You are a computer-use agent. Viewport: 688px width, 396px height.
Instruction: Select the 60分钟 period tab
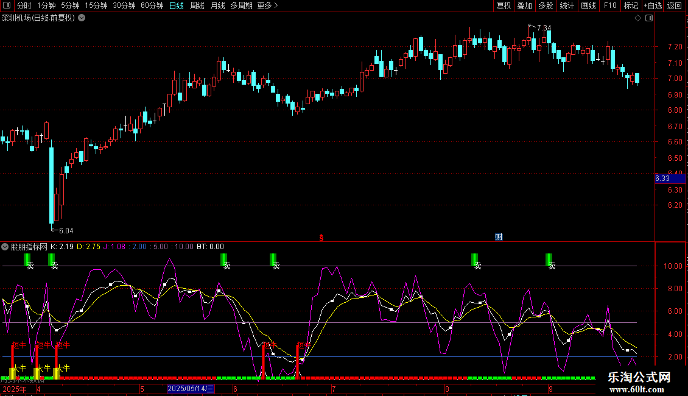(x=152, y=6)
